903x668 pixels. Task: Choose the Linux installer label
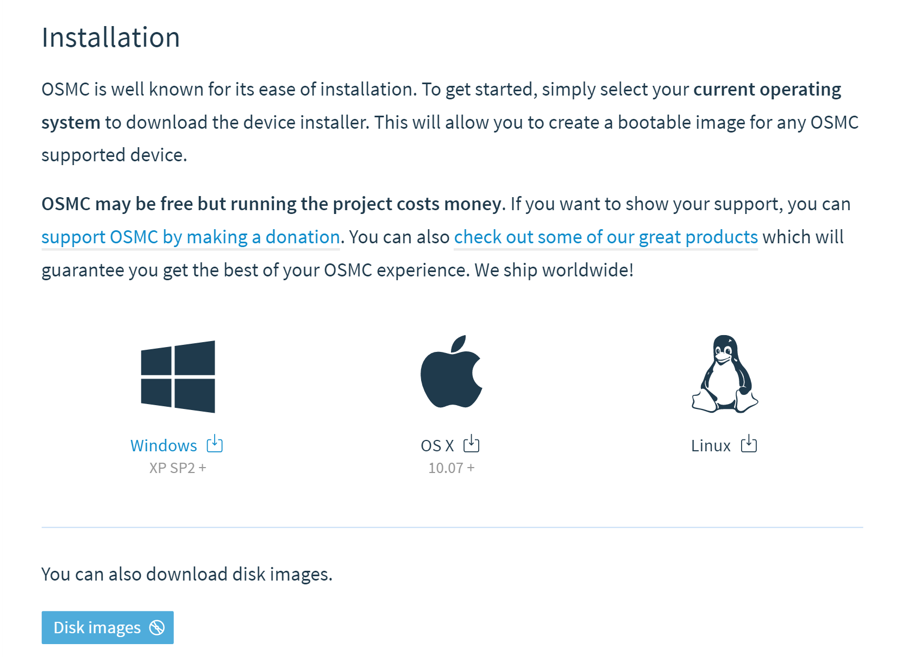pos(711,446)
